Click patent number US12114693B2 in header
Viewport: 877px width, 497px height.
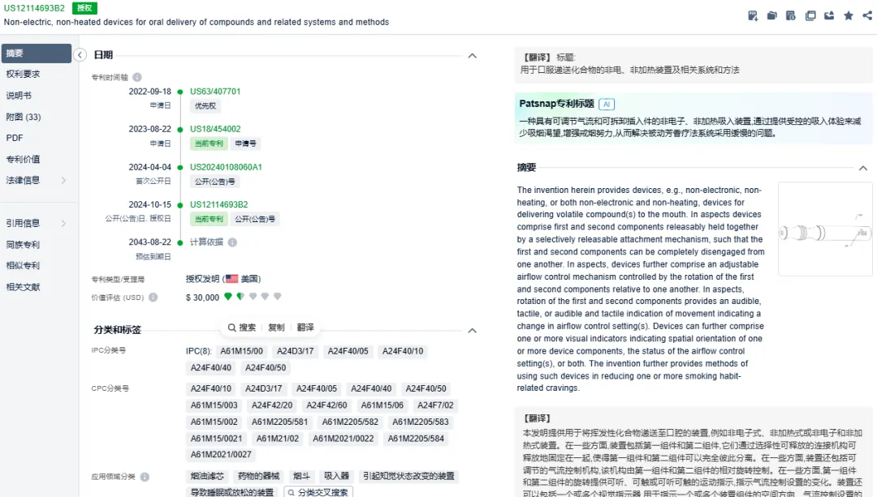pyautogui.click(x=35, y=8)
